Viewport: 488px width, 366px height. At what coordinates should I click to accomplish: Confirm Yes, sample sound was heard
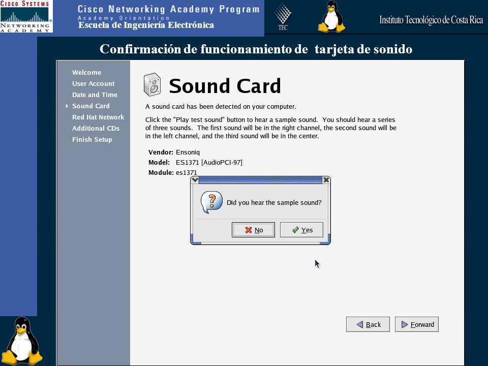301,230
